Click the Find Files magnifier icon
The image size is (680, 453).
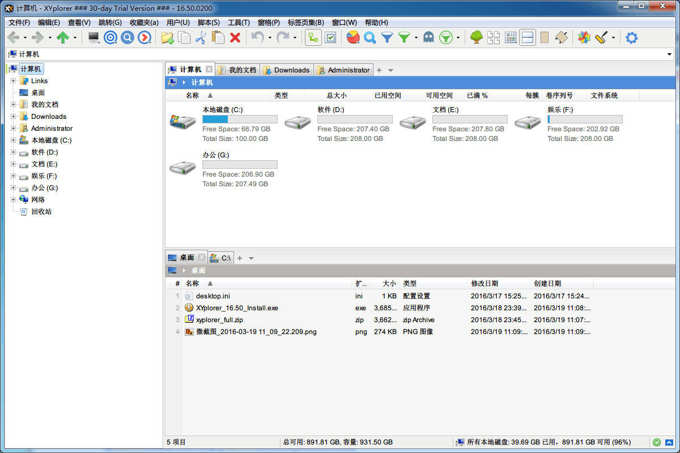369,37
